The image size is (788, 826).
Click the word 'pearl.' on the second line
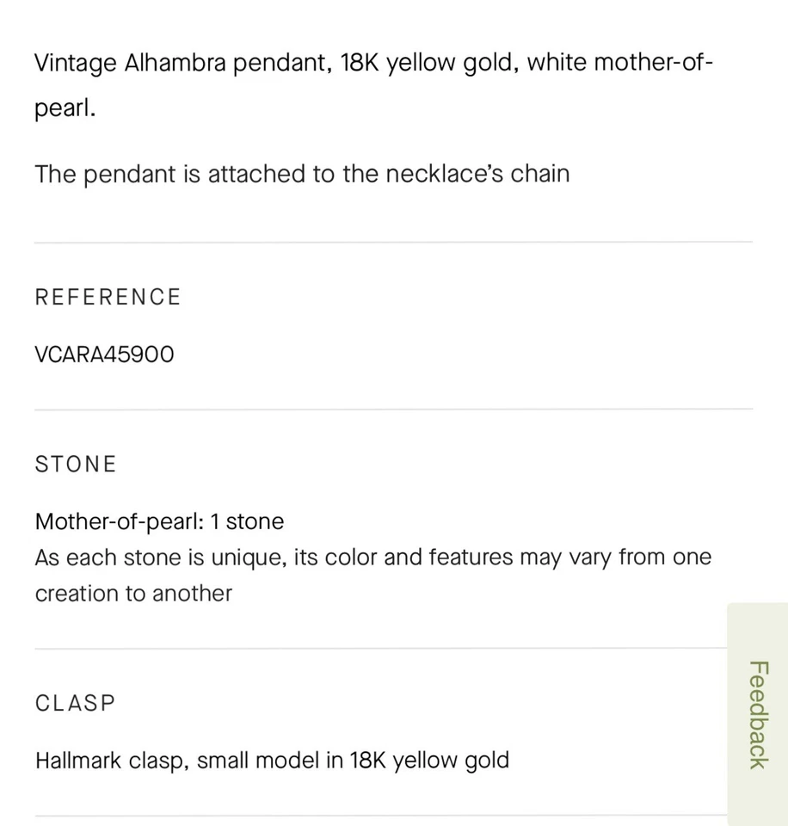pyautogui.click(x=65, y=110)
